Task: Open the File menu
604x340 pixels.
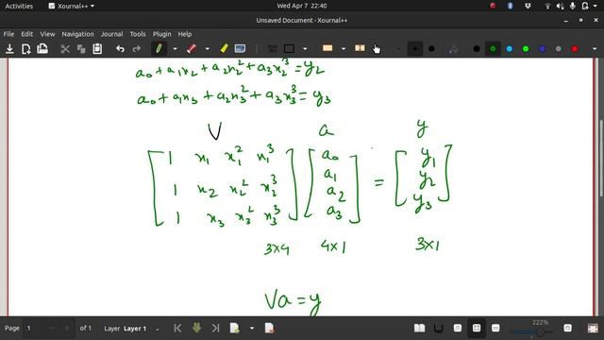Action: (8, 34)
